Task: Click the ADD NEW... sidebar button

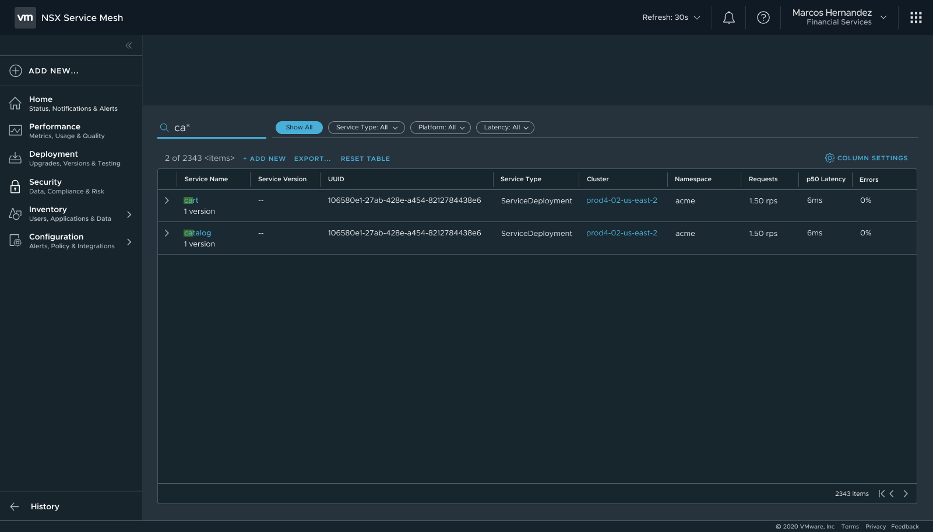Action: [x=71, y=71]
